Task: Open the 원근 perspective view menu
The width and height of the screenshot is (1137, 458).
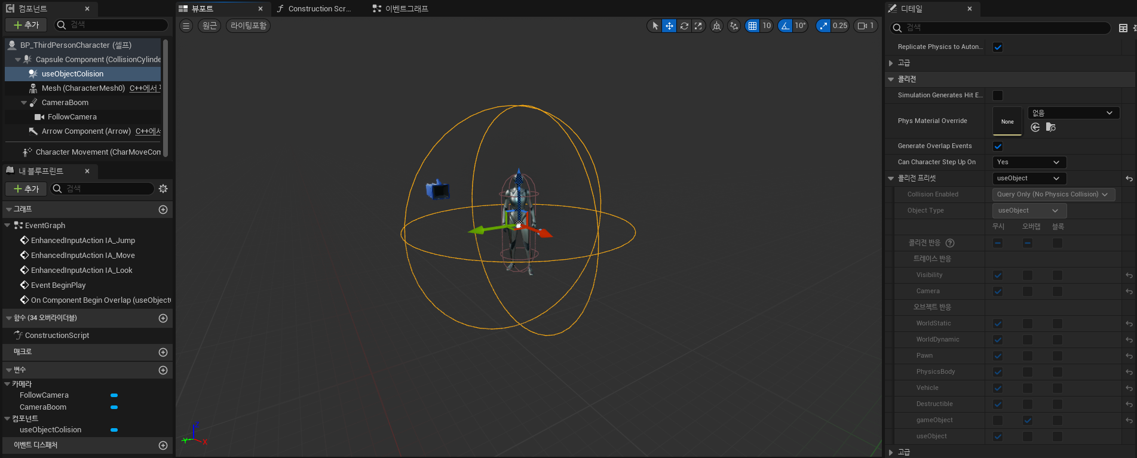Action: click(x=209, y=26)
